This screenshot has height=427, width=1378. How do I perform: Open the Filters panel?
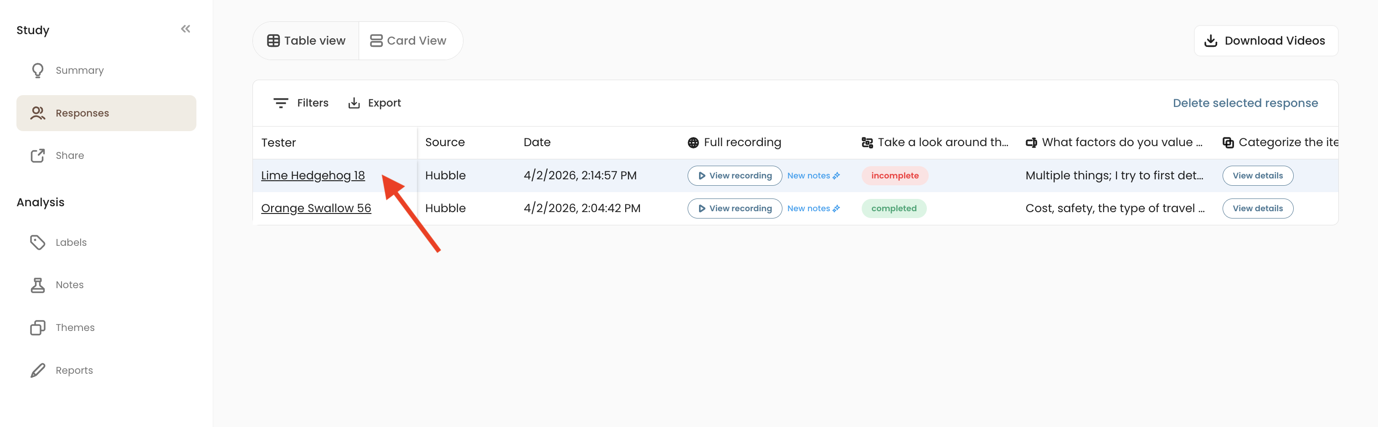point(301,103)
